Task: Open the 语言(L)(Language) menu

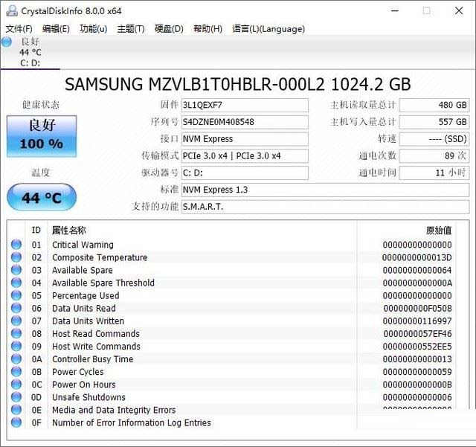Action: pyautogui.click(x=268, y=29)
